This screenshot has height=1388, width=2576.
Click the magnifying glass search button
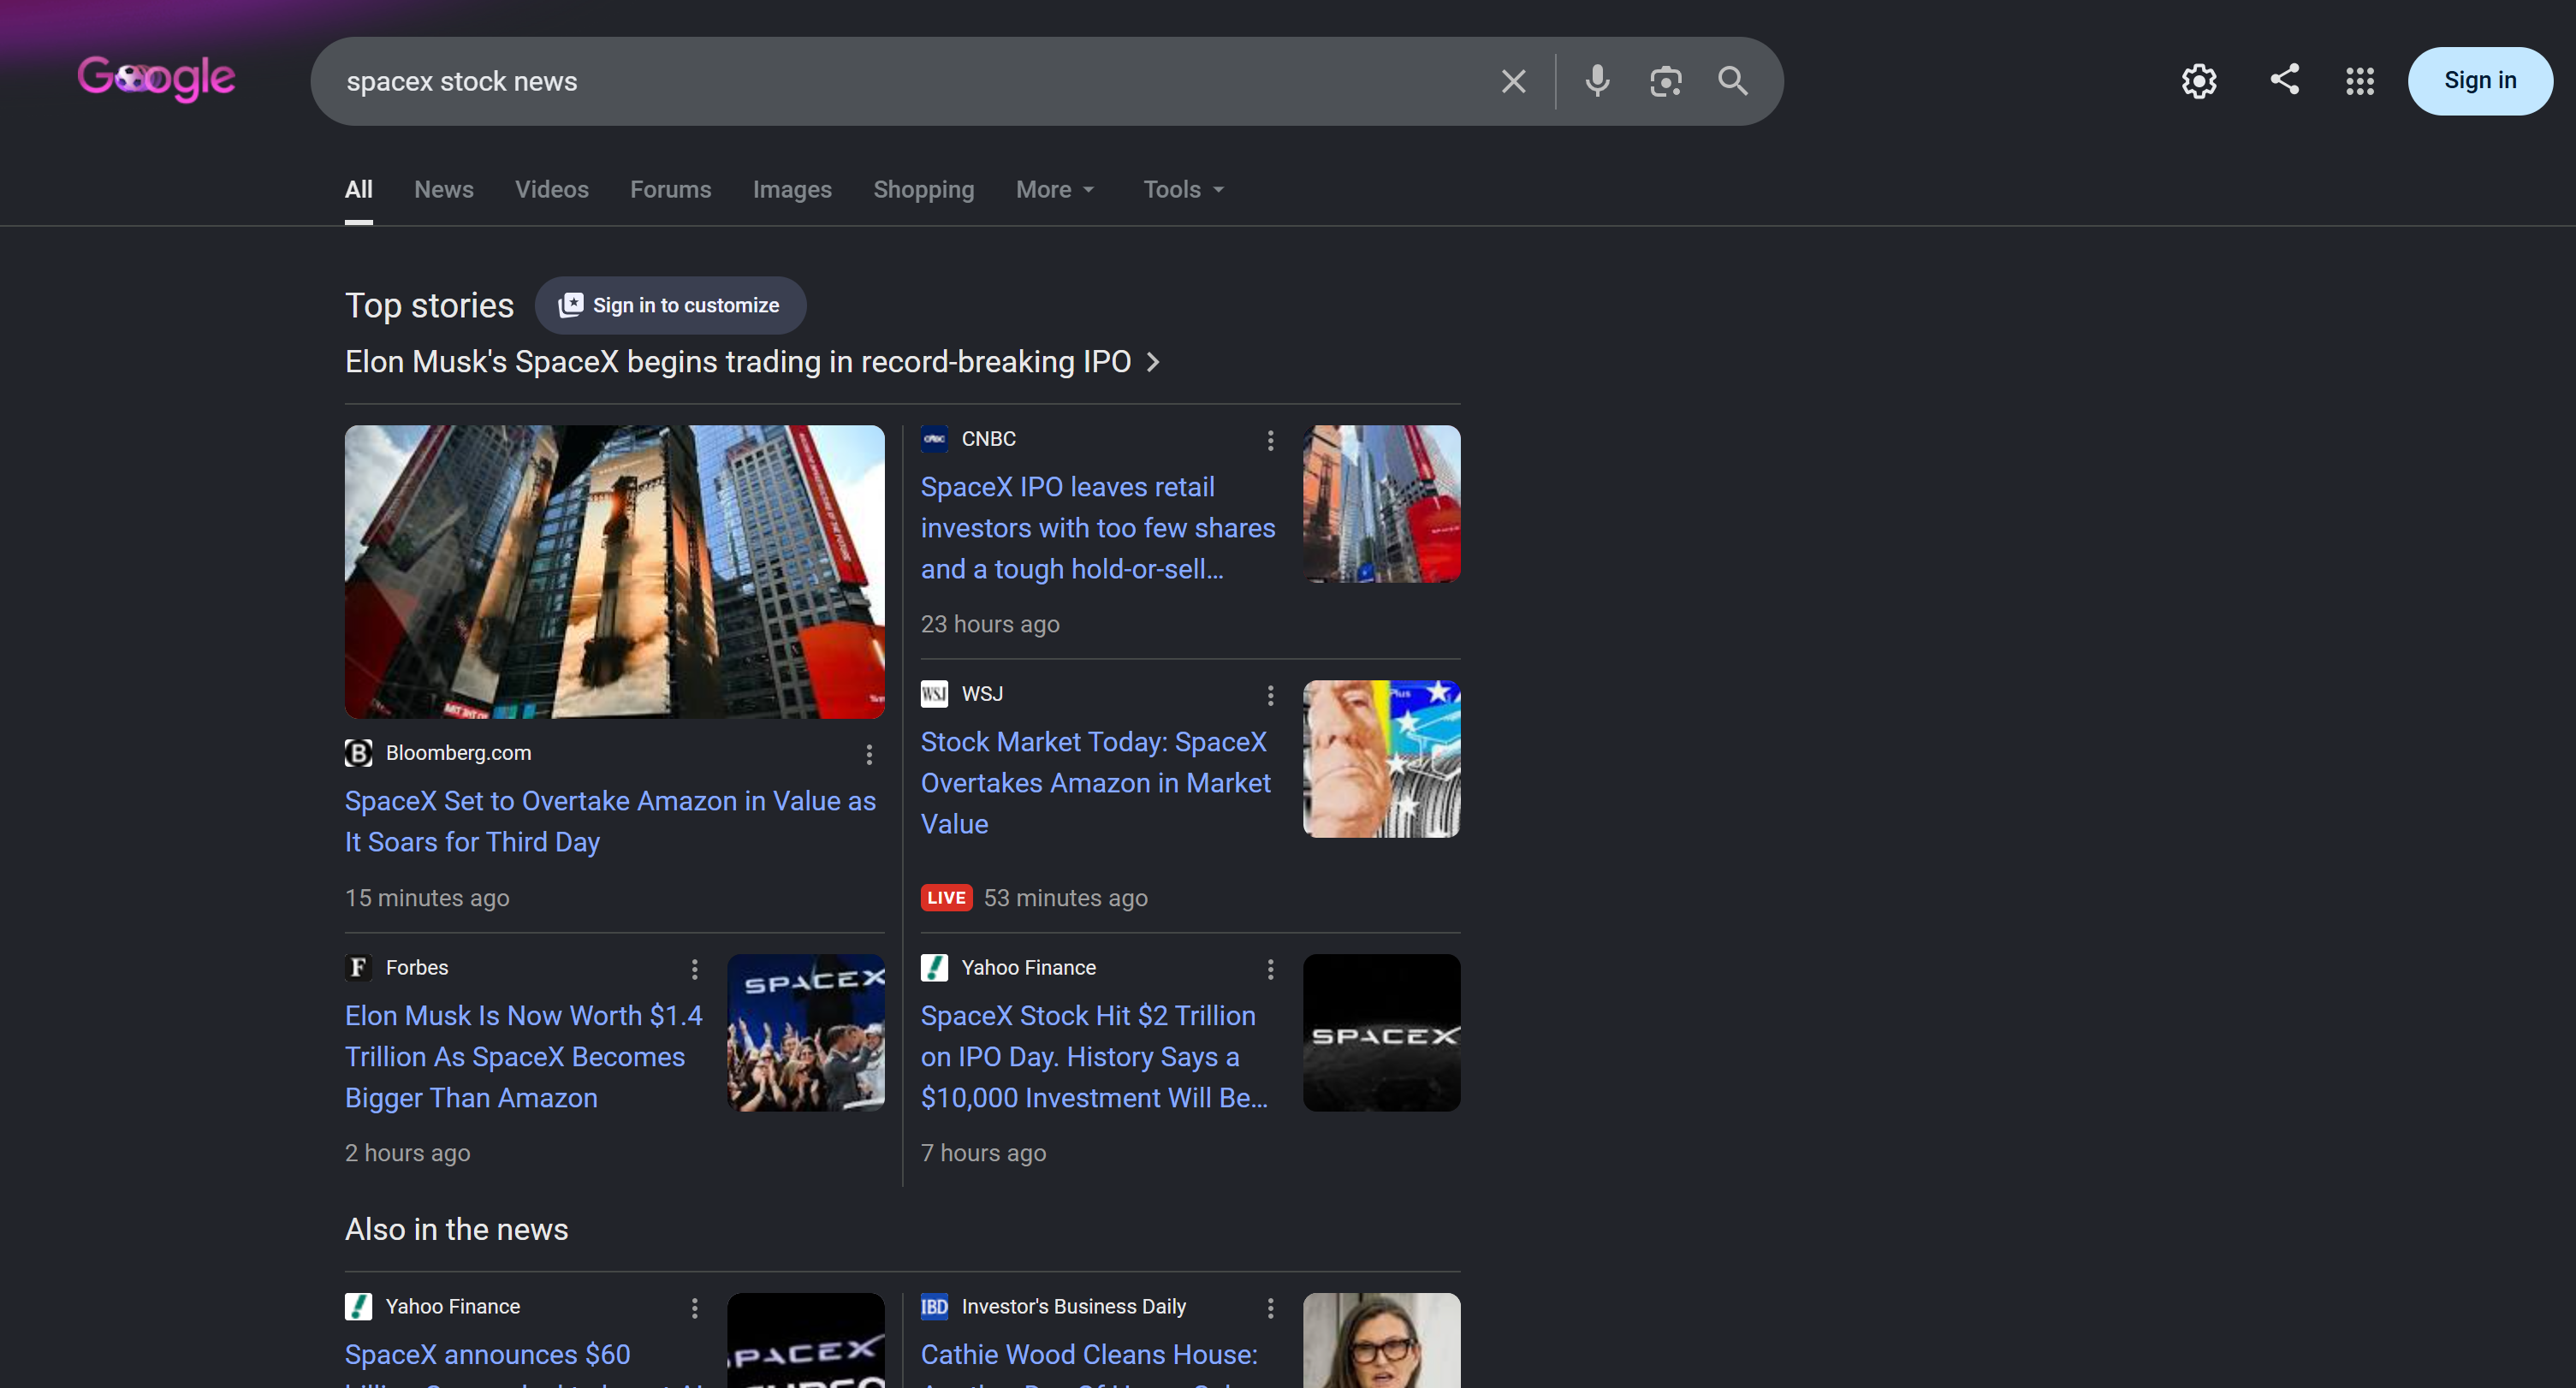coord(1733,81)
